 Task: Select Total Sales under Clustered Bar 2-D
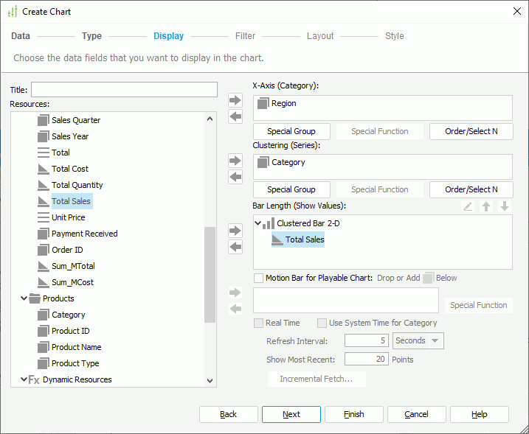pyautogui.click(x=298, y=239)
